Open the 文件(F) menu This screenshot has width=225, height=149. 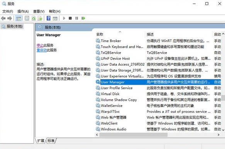[7, 11]
